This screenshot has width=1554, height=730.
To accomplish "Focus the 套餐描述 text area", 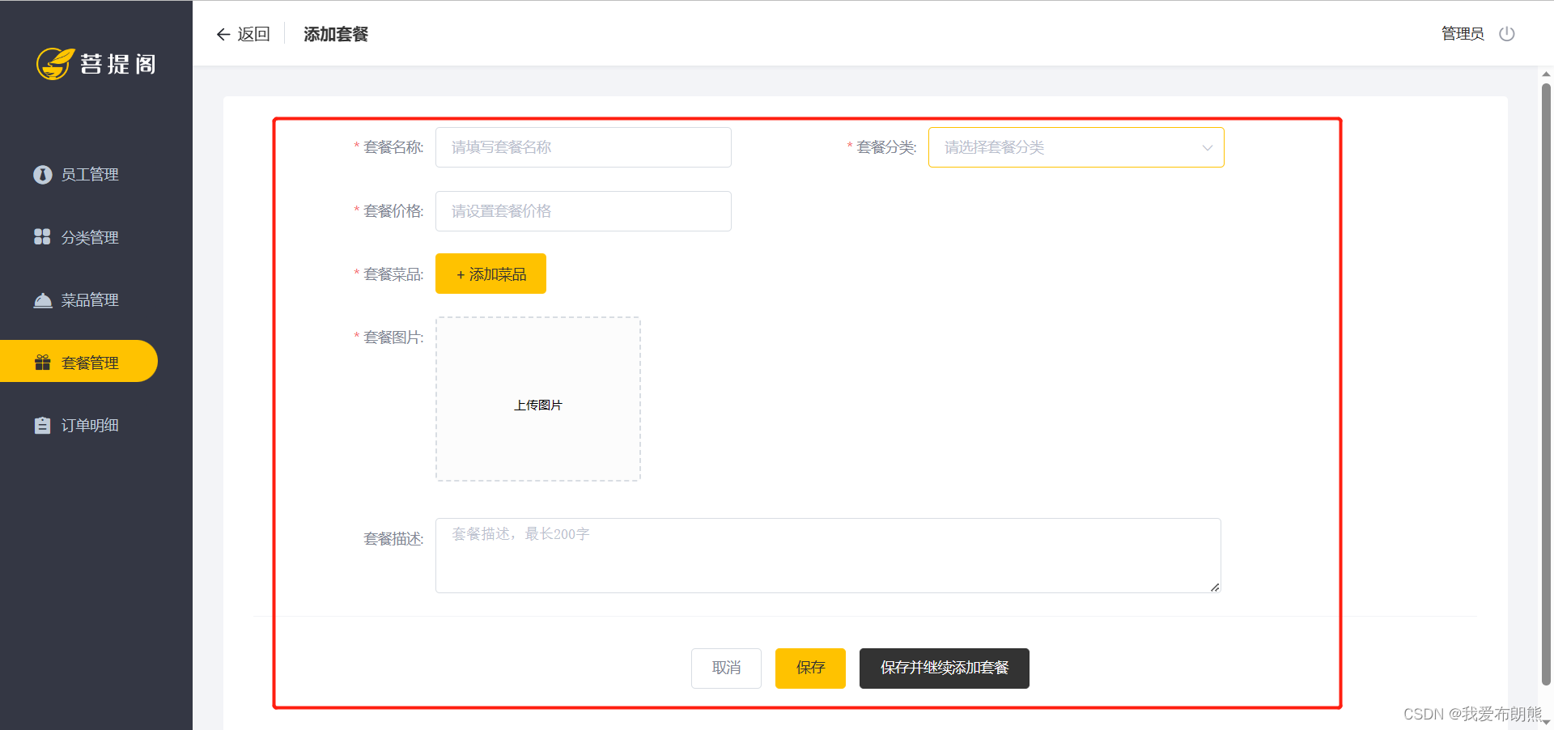I will (828, 555).
